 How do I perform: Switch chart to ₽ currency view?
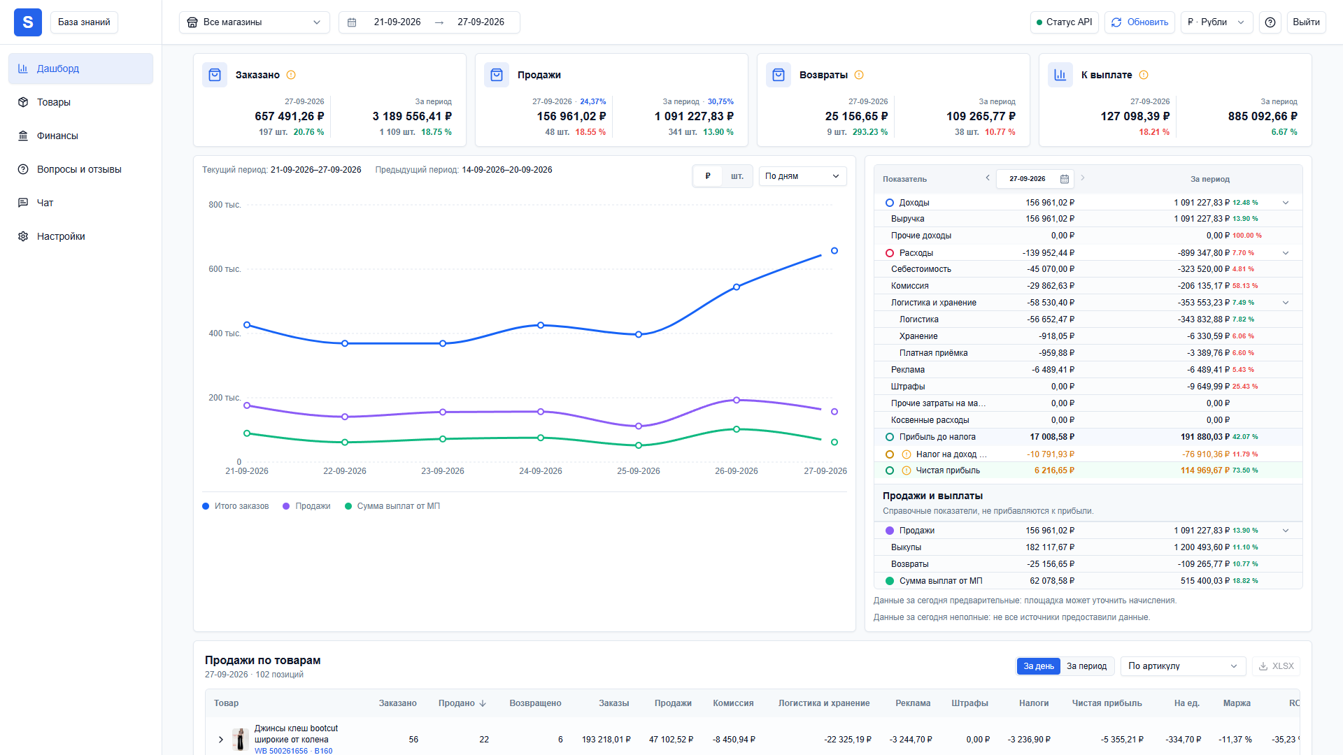[708, 176]
